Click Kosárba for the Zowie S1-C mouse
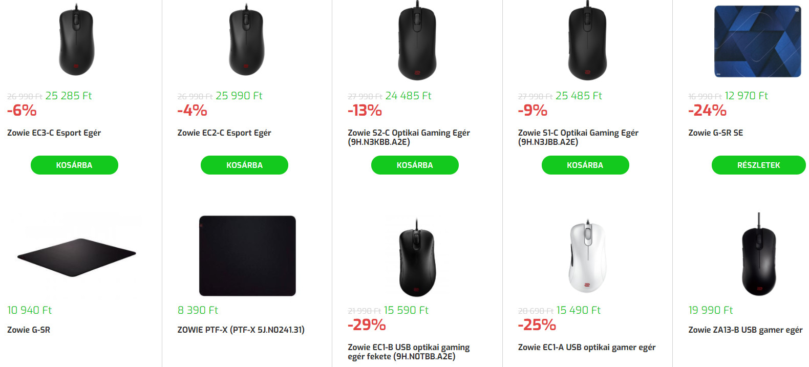This screenshot has height=367, width=809. (x=585, y=165)
